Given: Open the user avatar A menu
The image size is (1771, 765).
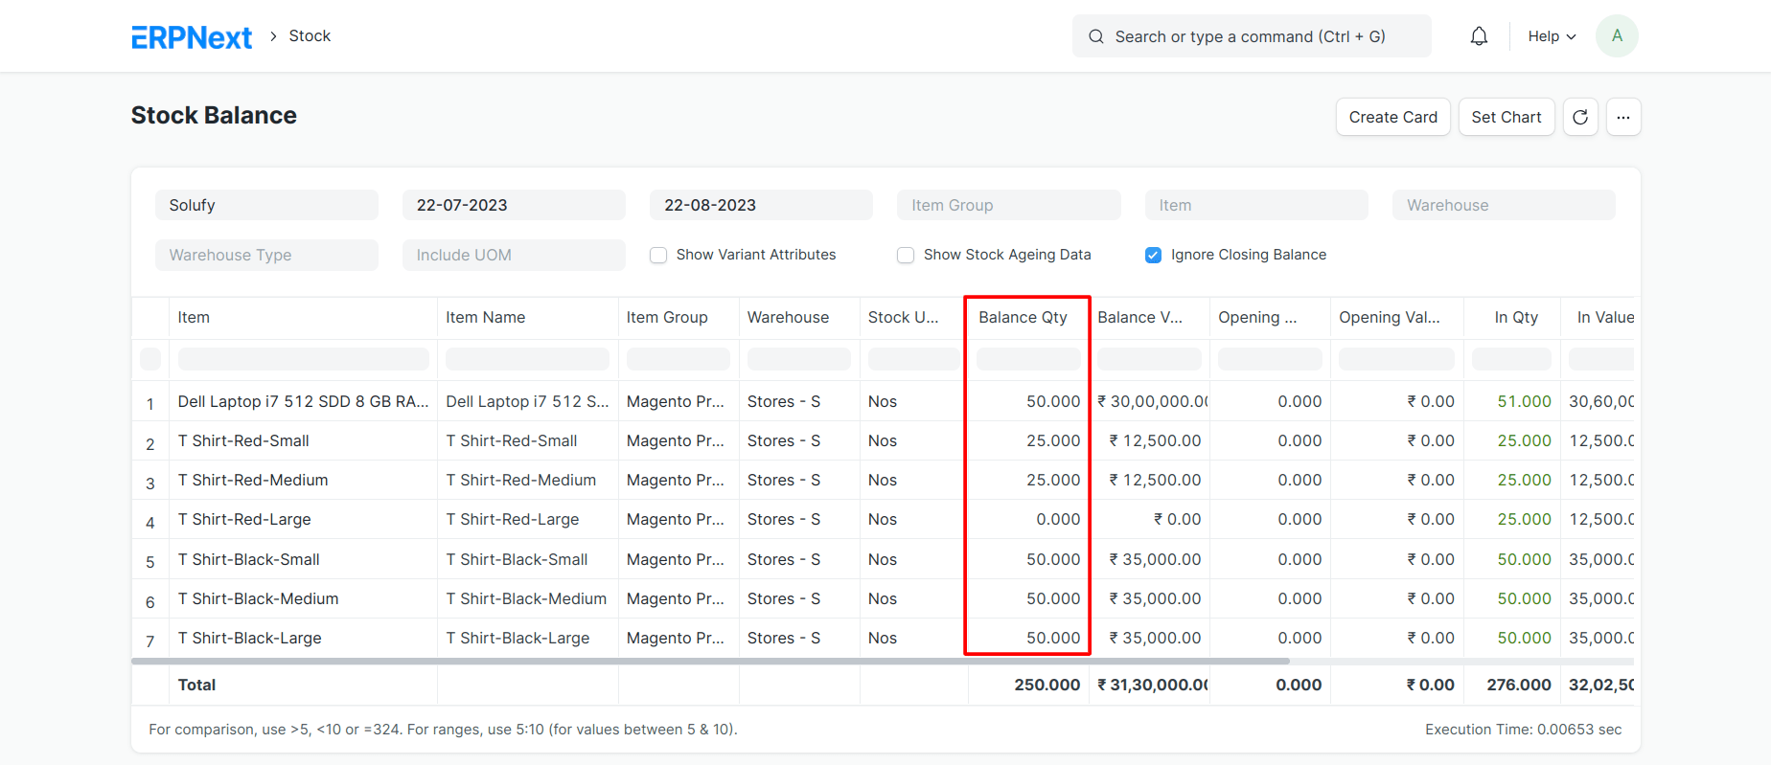Looking at the screenshot, I should tap(1617, 36).
